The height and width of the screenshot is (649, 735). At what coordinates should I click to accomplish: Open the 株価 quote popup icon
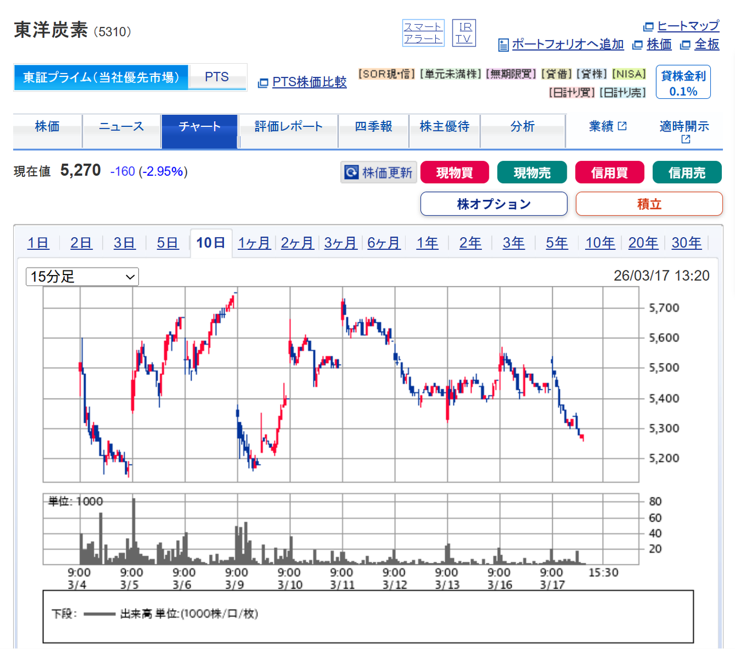point(659,44)
